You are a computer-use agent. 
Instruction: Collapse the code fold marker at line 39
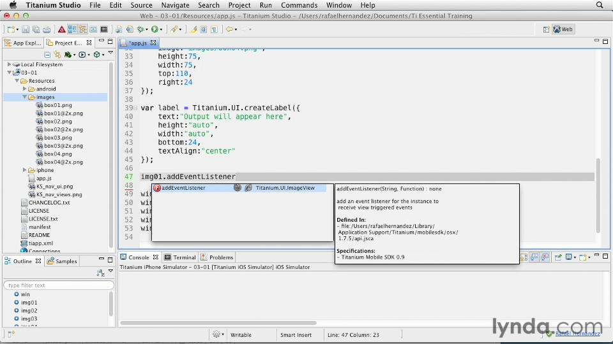tap(135, 108)
